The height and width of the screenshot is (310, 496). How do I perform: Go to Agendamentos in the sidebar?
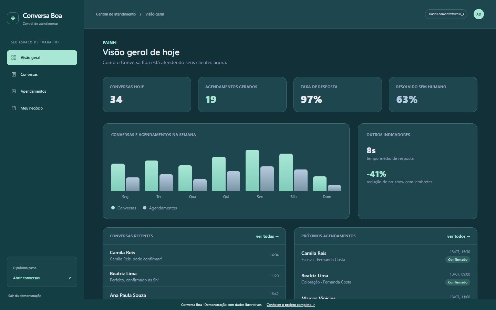click(42, 91)
